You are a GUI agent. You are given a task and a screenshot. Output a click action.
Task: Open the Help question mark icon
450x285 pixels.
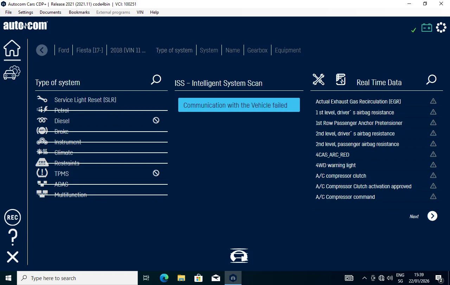point(13,237)
